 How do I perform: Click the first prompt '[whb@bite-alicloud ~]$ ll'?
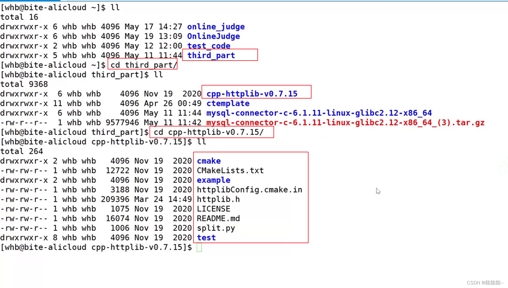click(60, 7)
